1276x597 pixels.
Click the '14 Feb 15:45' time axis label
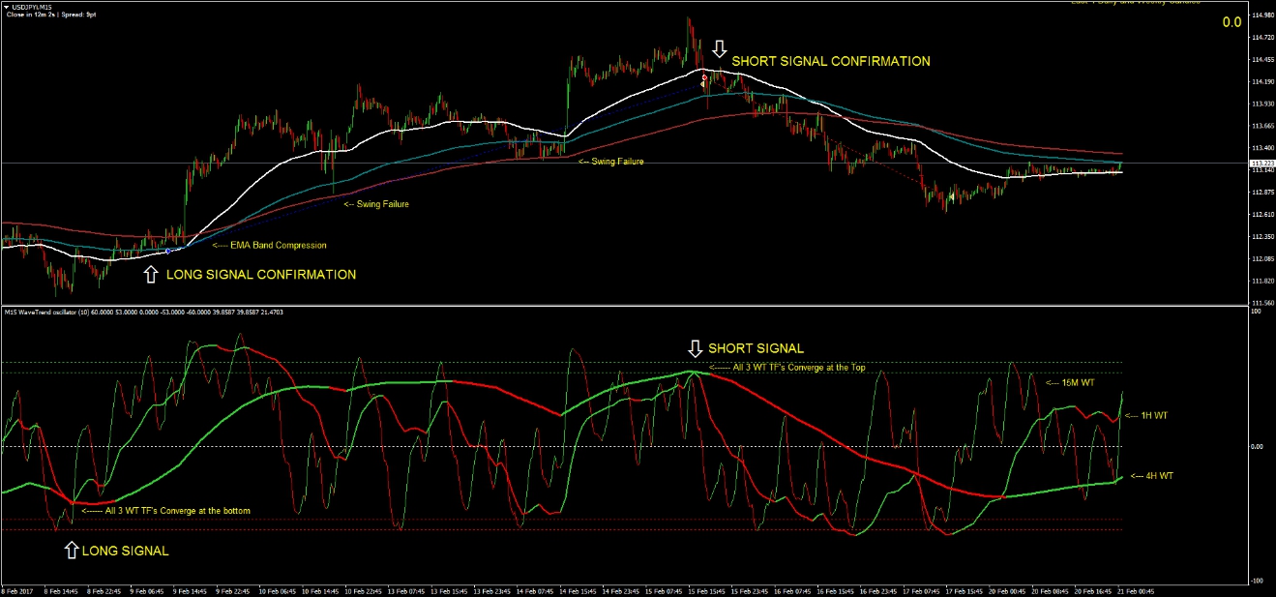pyautogui.click(x=577, y=590)
